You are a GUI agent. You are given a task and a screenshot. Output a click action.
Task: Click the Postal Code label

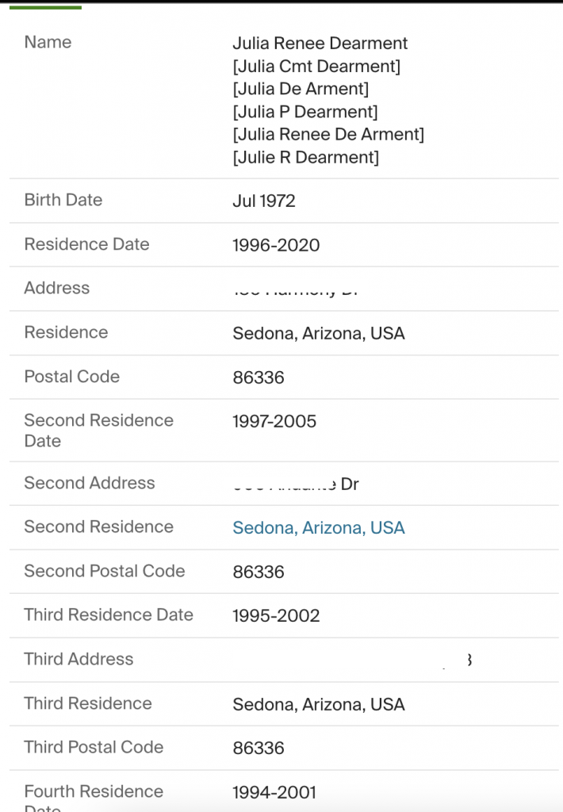[71, 377]
